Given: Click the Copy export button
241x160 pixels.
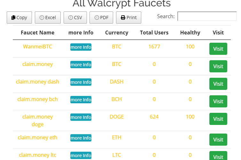Looking at the screenshot, I should (x=19, y=18).
